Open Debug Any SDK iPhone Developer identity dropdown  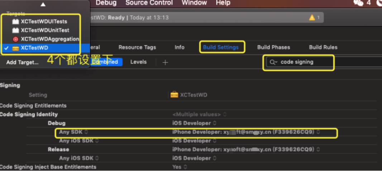tap(246, 132)
